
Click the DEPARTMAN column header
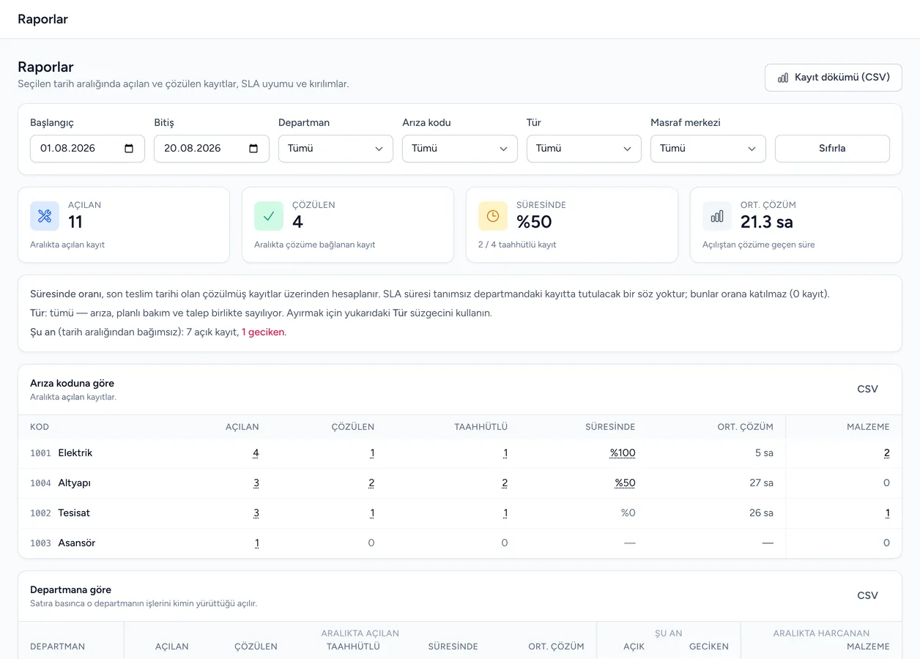[57, 647]
